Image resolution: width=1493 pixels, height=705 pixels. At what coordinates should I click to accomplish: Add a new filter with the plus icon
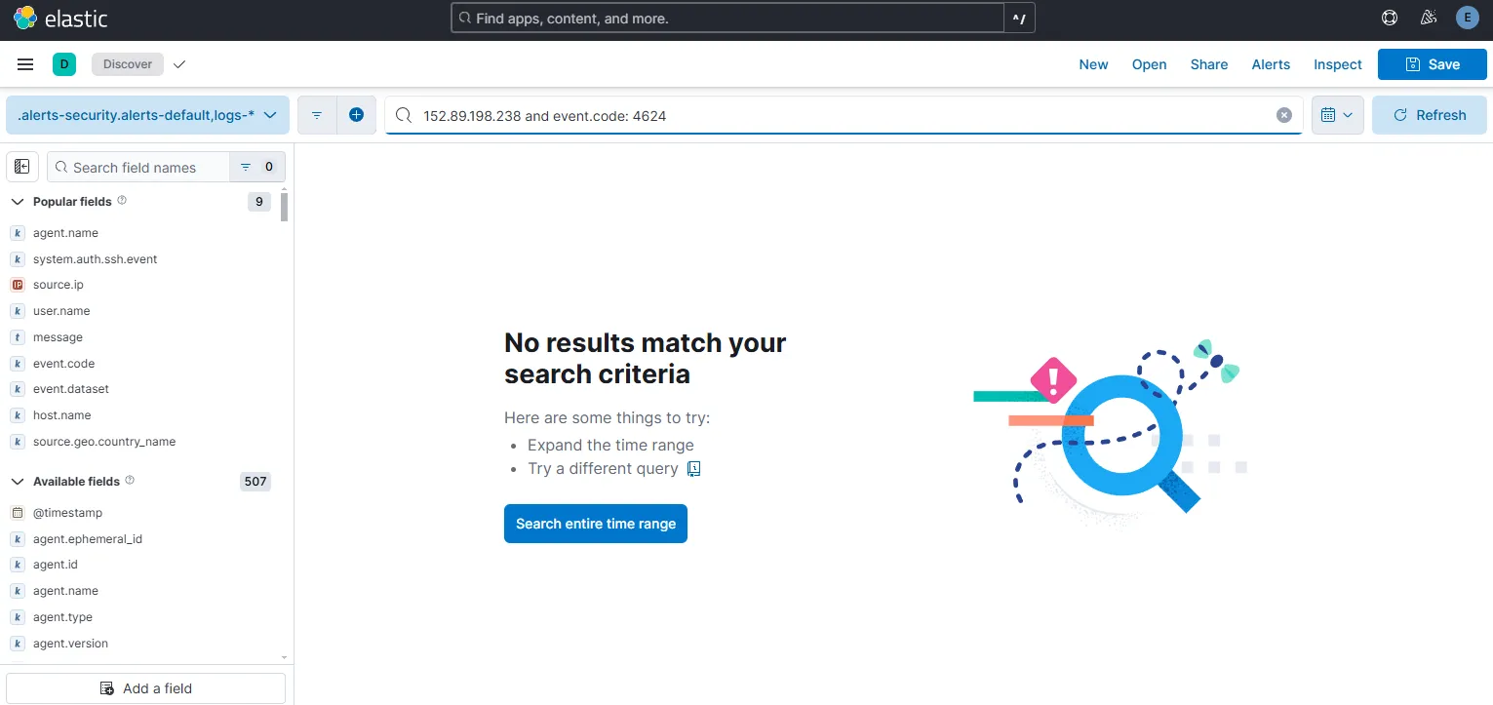(357, 114)
